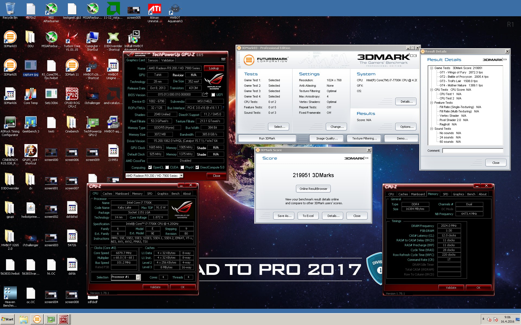
Task: Click GPU-Z BIOS save/share icon
Action: (x=205, y=94)
